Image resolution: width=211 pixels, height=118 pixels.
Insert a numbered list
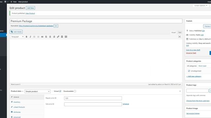point(38,37)
